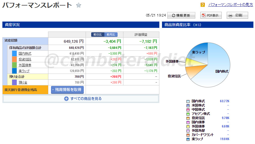Open the 国内株式 link in the table
The image size is (255, 144).
[25, 54]
